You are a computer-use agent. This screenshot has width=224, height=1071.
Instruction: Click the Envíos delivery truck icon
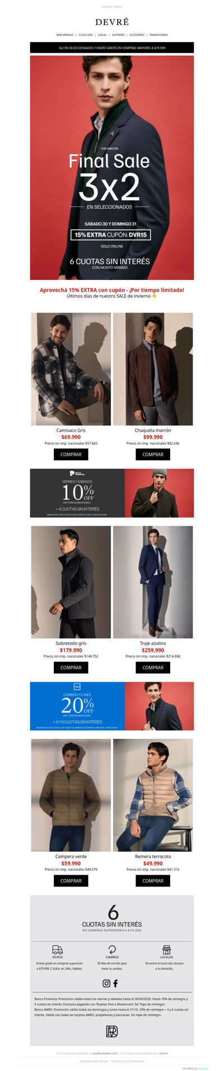57,950
